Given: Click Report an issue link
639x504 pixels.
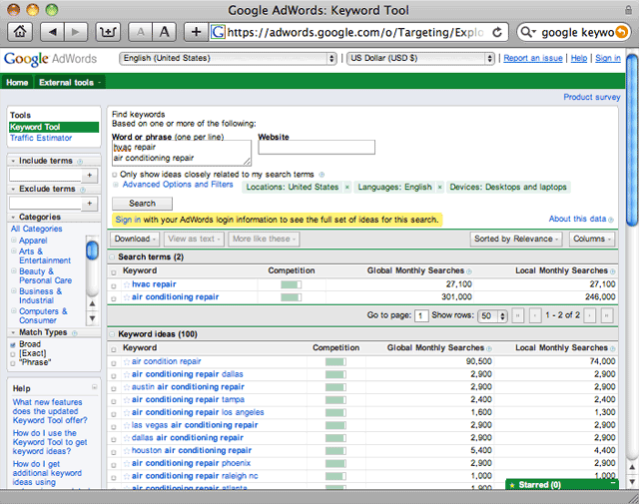Looking at the screenshot, I should tap(532, 58).
